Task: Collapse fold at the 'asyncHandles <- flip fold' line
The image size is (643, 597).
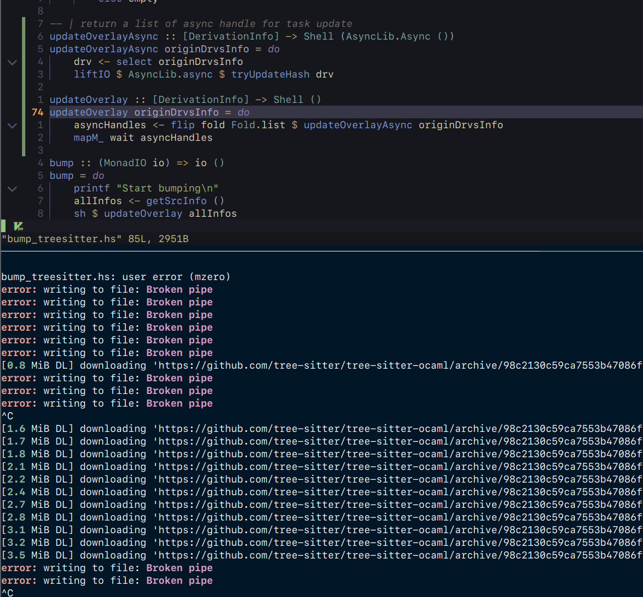Action: pos(12,125)
